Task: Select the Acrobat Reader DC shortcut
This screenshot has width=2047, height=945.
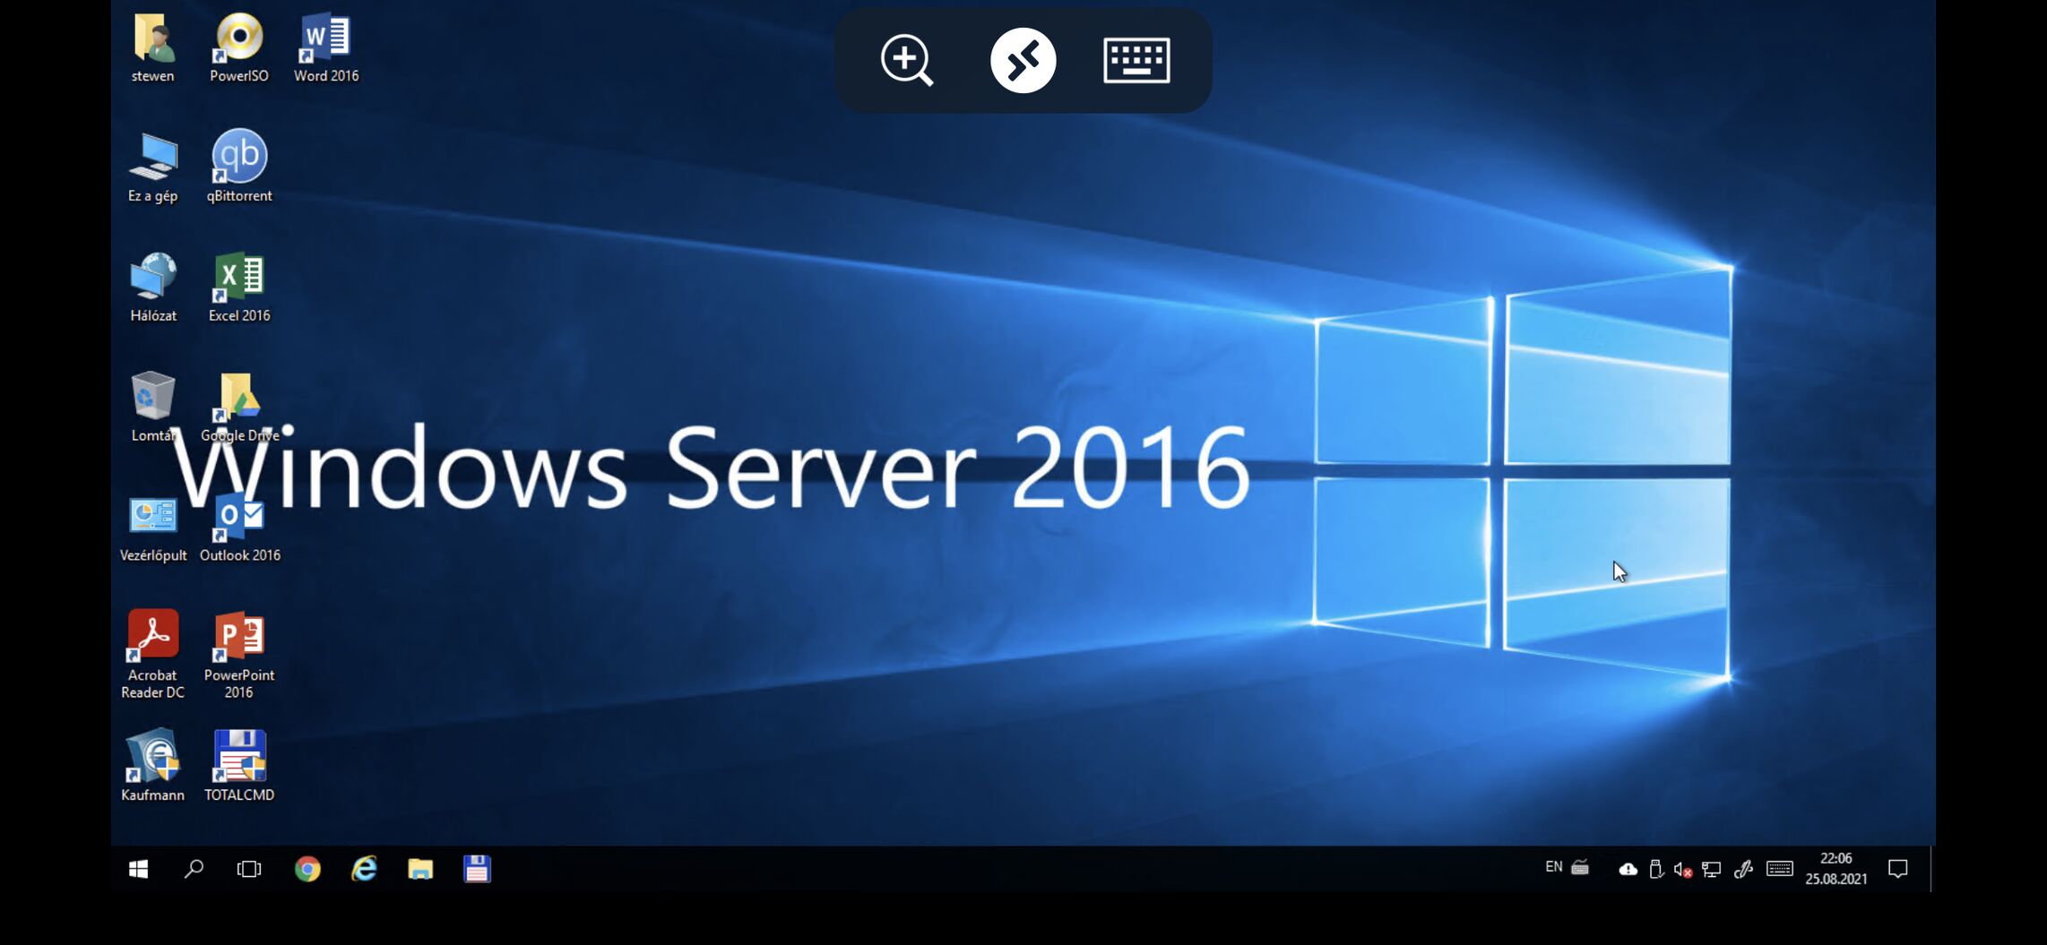Action: [x=153, y=654]
